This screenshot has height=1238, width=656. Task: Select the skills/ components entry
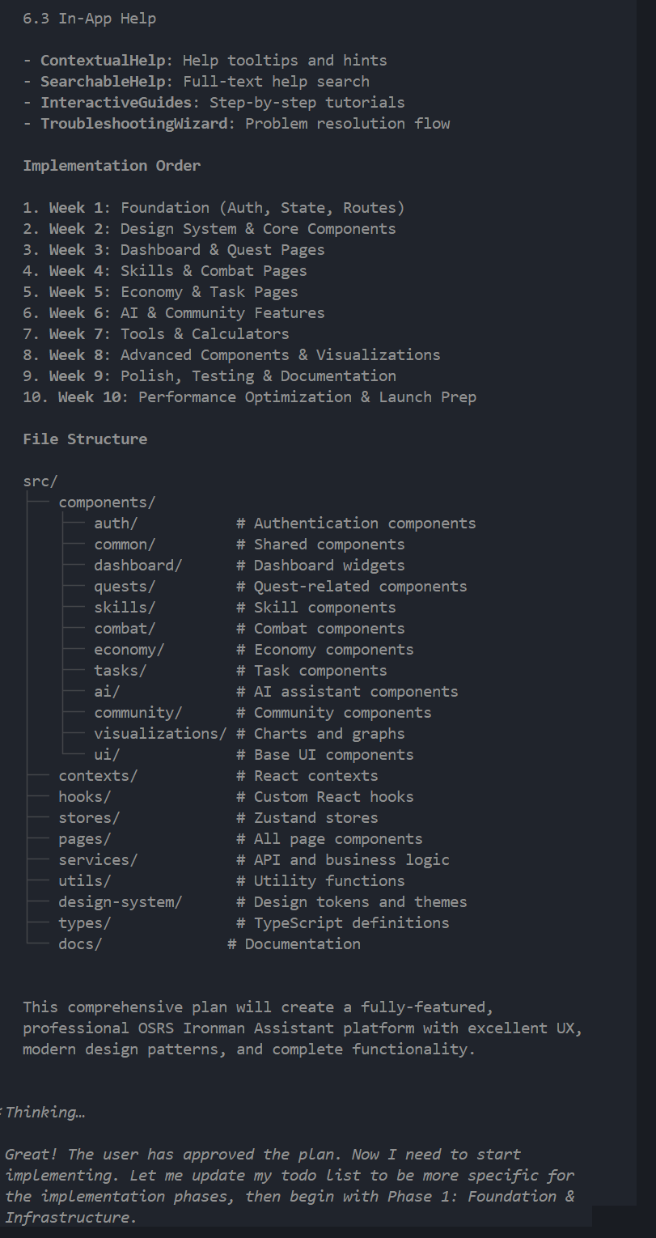(124, 607)
